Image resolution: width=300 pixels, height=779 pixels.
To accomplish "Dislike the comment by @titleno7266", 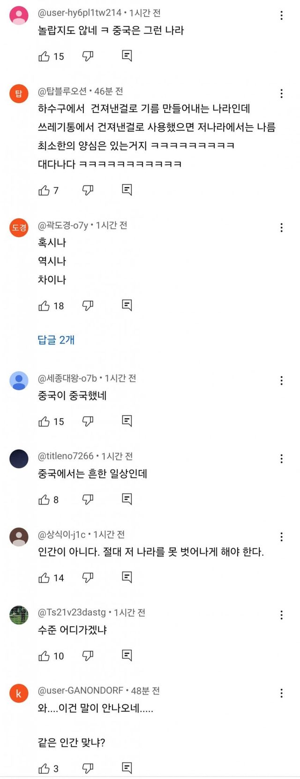I will click(x=88, y=499).
